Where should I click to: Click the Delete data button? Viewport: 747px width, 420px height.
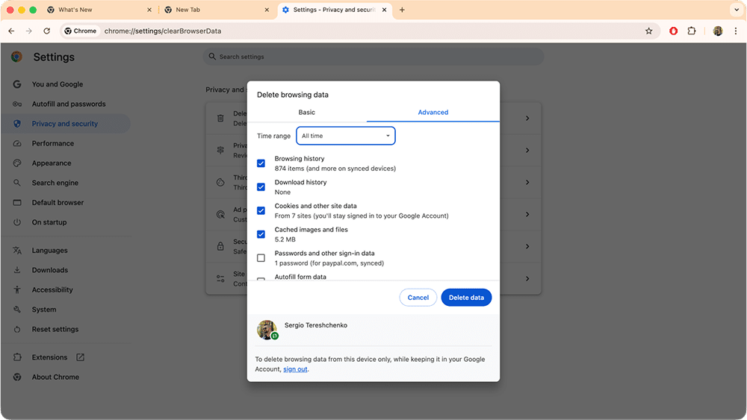pos(466,298)
